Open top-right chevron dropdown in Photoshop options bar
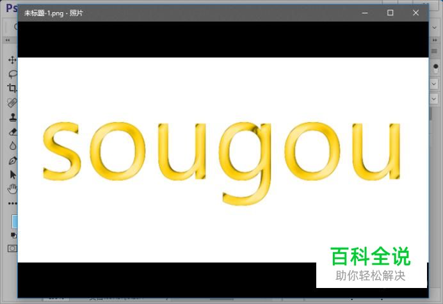443x304 pixels. [435, 28]
